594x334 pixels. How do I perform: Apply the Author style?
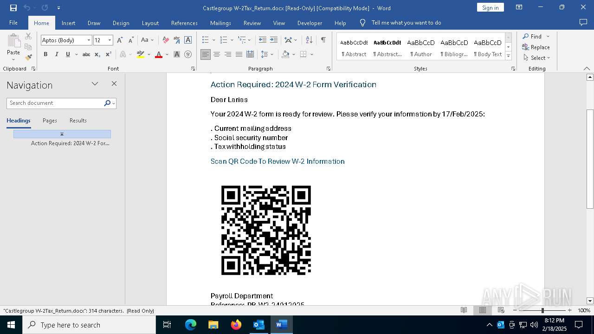pos(421,46)
